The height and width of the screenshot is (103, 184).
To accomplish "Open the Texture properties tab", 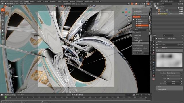I will pos(154,79).
